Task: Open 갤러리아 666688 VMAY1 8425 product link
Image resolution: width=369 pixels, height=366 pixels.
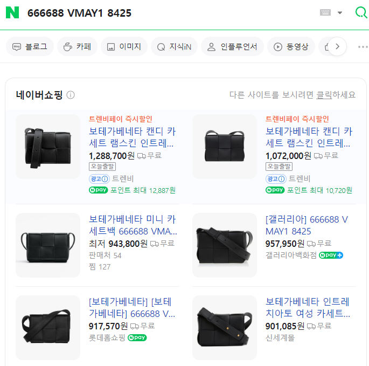Action: point(307,225)
